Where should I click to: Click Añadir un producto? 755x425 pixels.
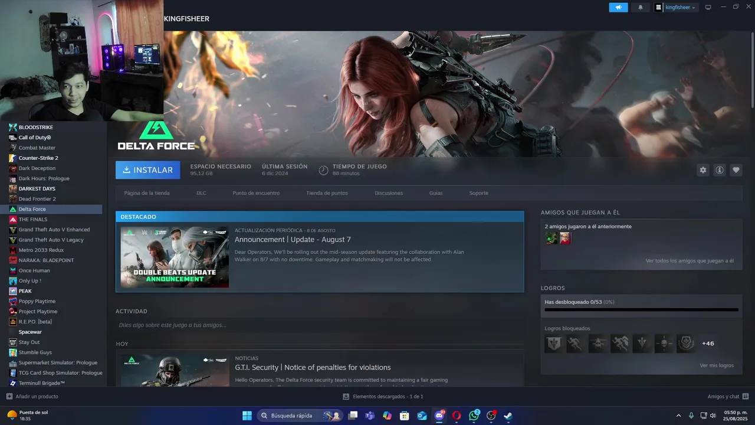coord(37,397)
